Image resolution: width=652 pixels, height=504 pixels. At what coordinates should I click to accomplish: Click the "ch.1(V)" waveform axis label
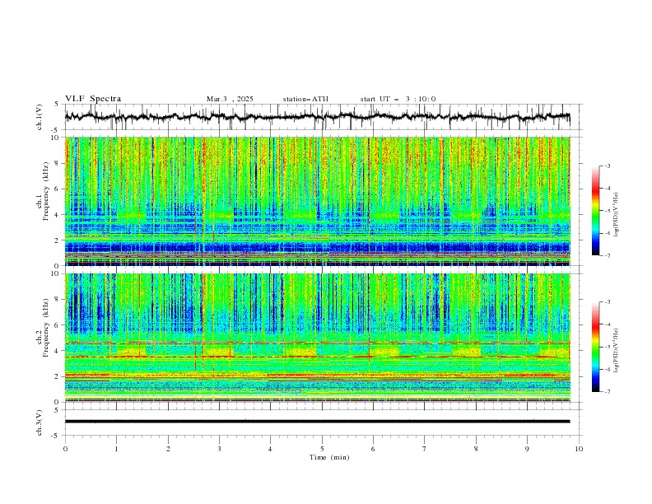click(x=40, y=117)
